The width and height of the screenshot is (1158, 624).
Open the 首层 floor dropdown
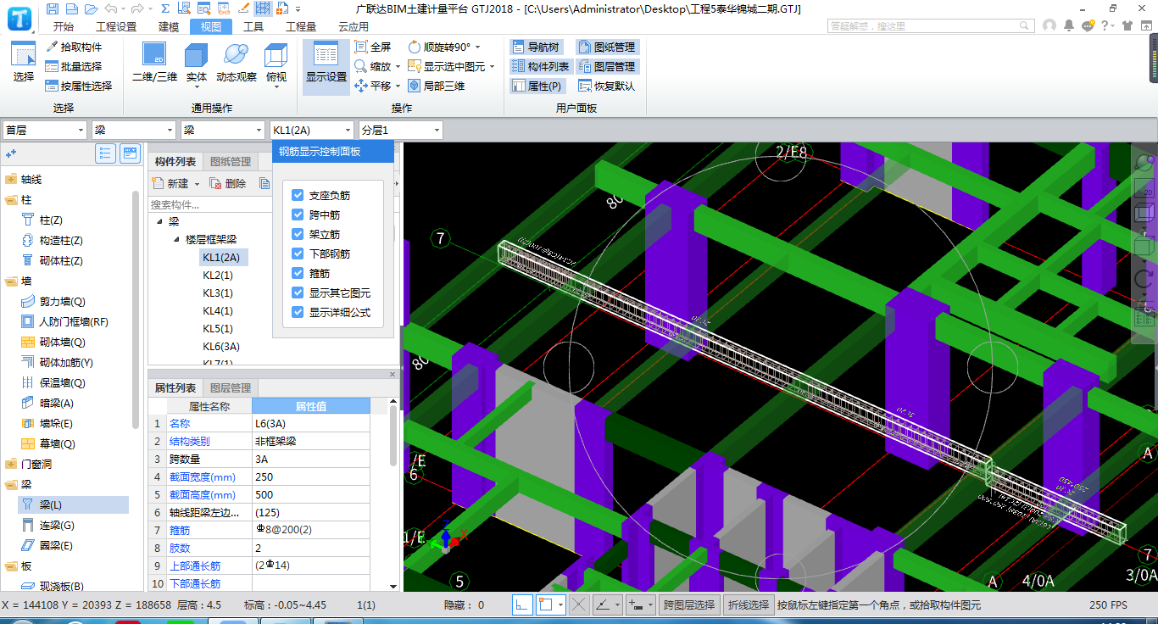click(x=45, y=130)
